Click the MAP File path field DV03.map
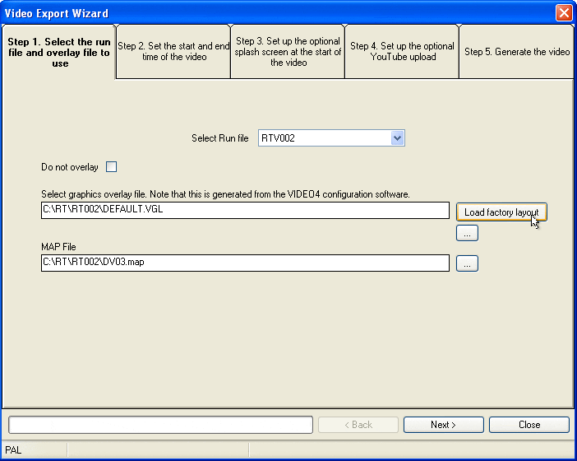The width and height of the screenshot is (577, 461). [x=245, y=263]
